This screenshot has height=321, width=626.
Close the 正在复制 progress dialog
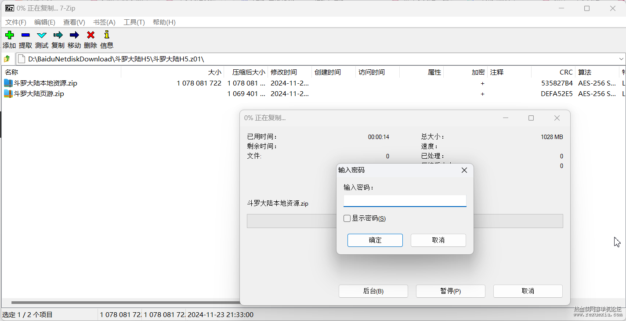[557, 118]
